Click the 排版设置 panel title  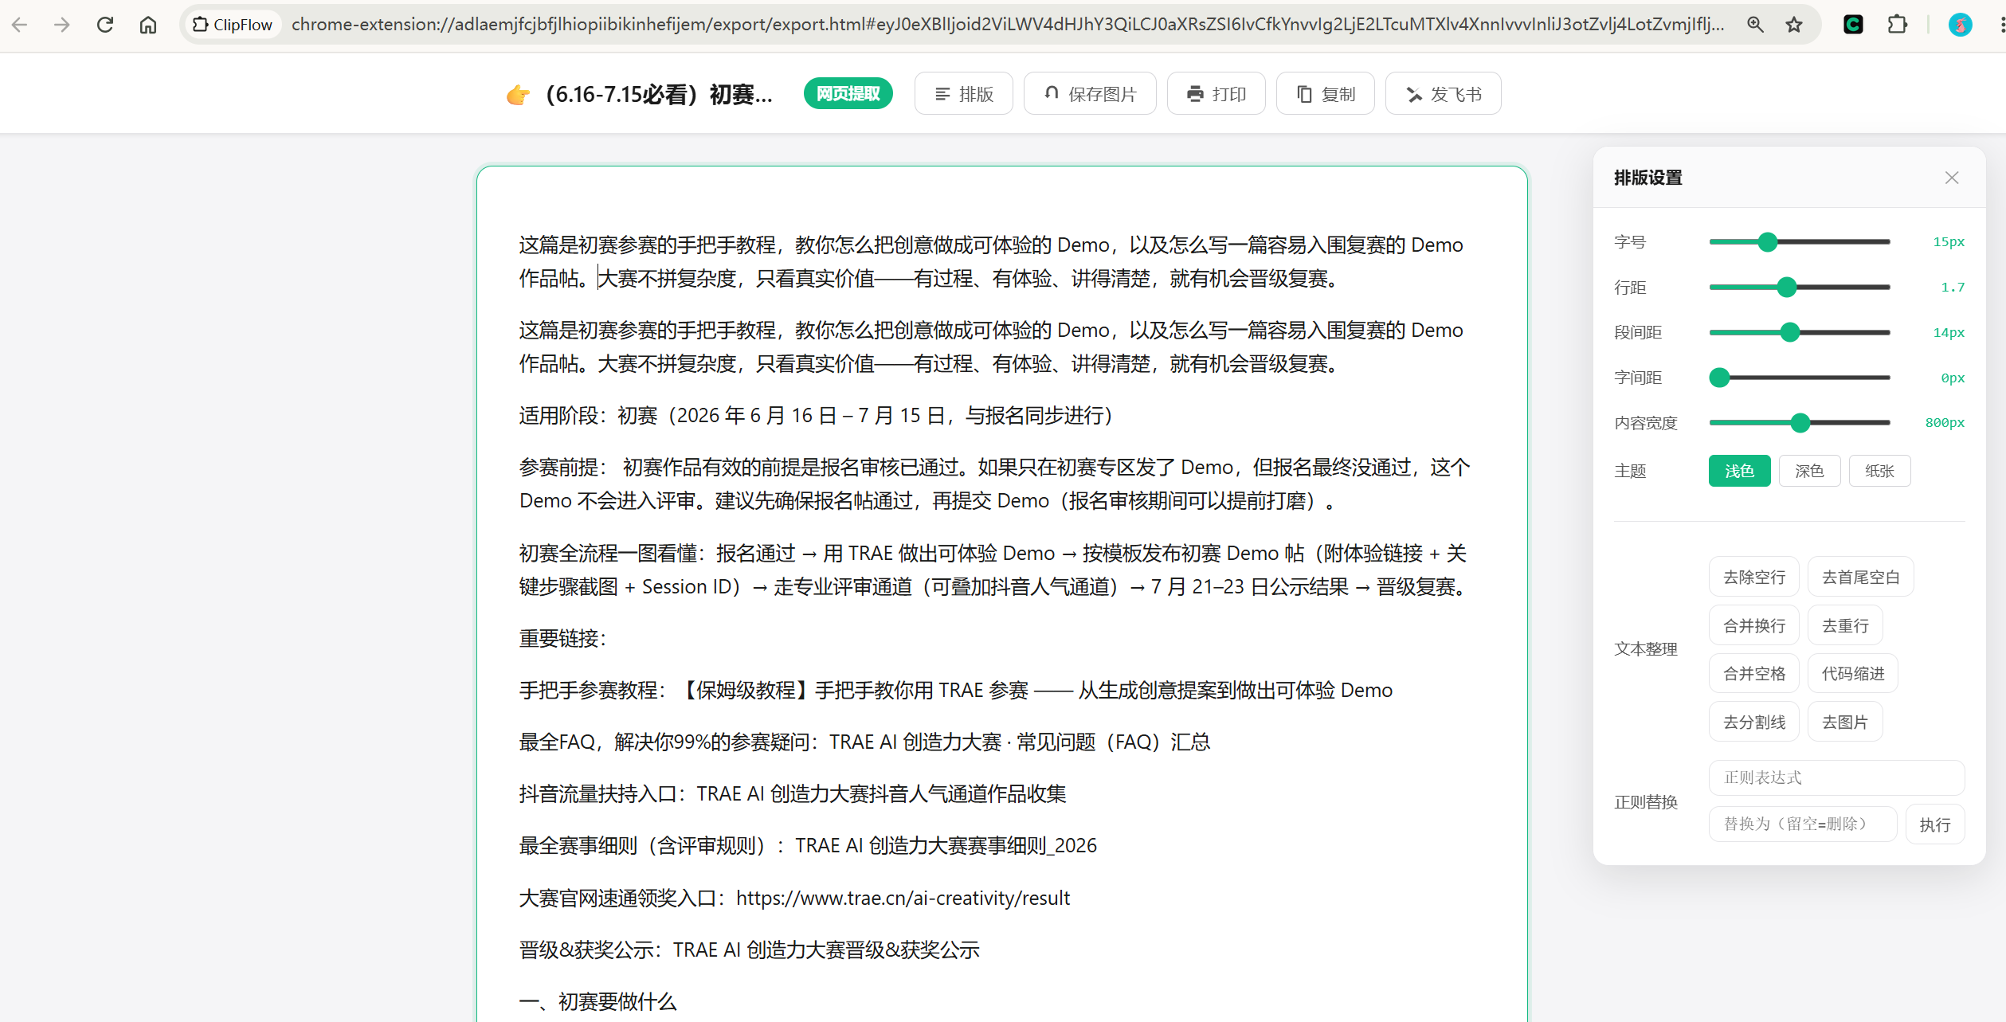coord(1648,178)
